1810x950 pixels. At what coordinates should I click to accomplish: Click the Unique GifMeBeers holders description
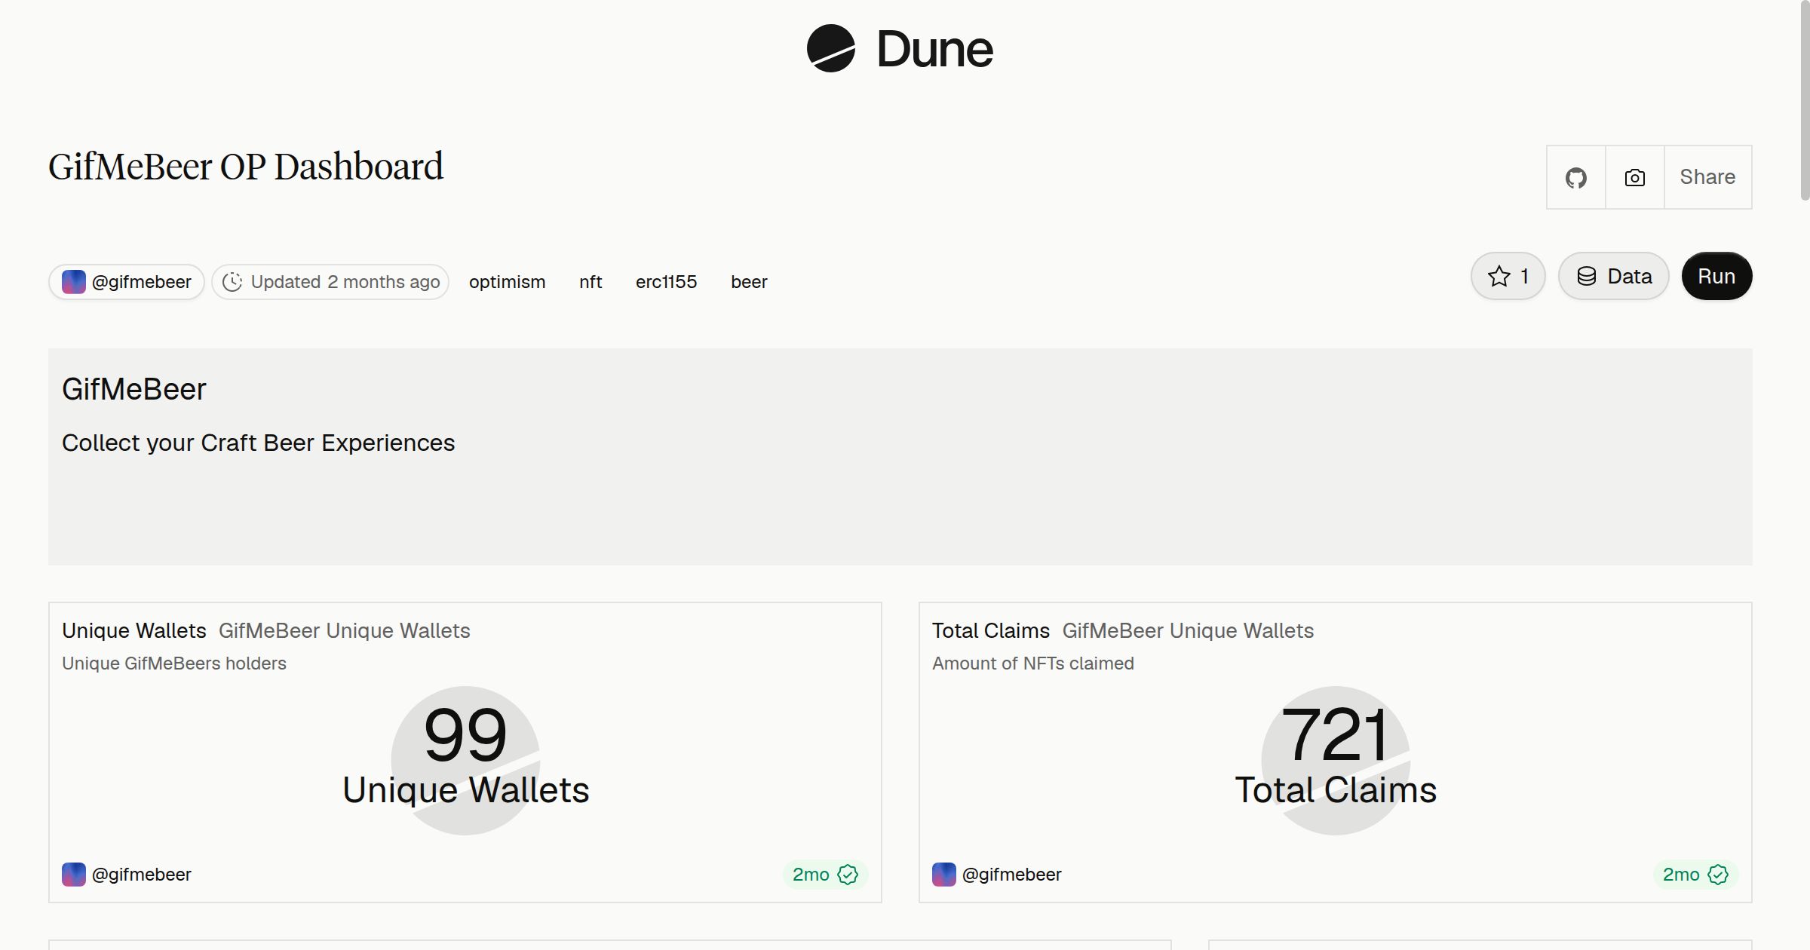[174, 663]
